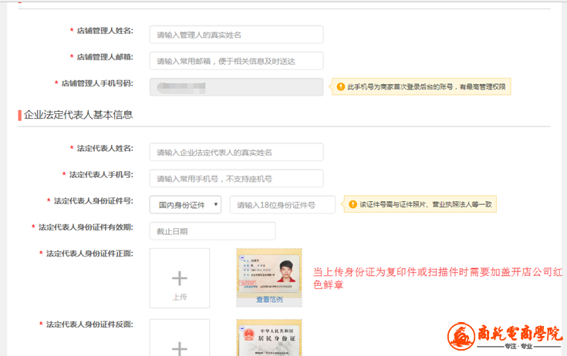The width and height of the screenshot is (567, 356).
Task: Click warning icon beside the ID number tip
Action: click(351, 205)
